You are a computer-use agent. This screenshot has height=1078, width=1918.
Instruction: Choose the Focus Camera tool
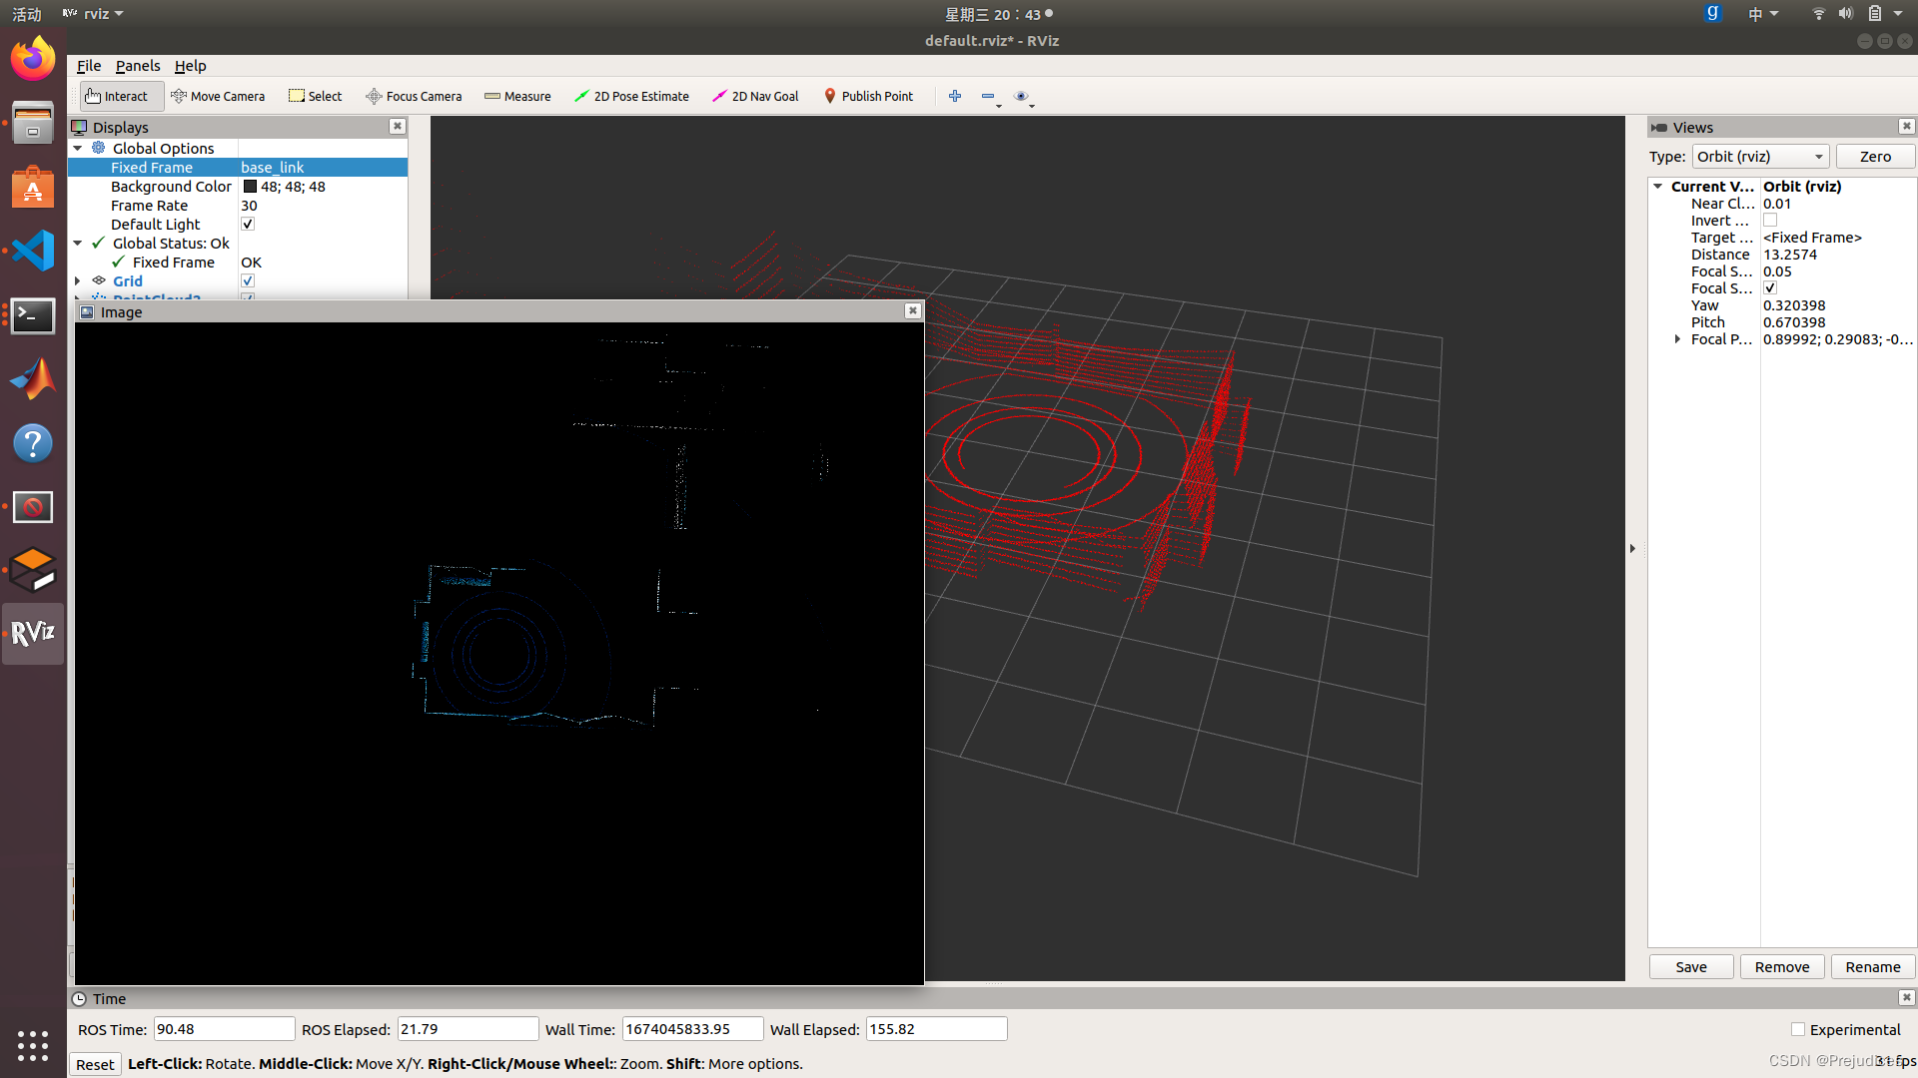click(x=414, y=96)
